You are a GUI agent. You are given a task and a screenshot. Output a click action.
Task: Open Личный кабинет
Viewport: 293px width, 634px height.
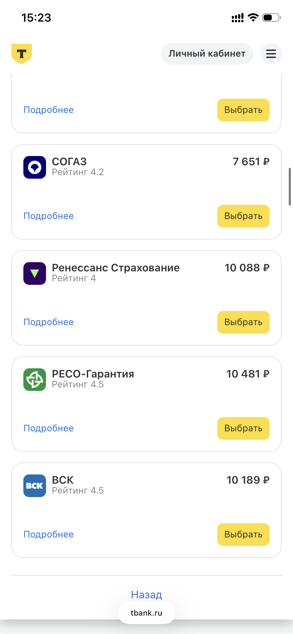tap(207, 54)
